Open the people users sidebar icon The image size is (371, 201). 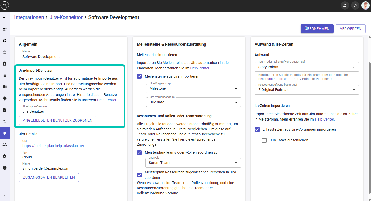click(x=5, y=145)
